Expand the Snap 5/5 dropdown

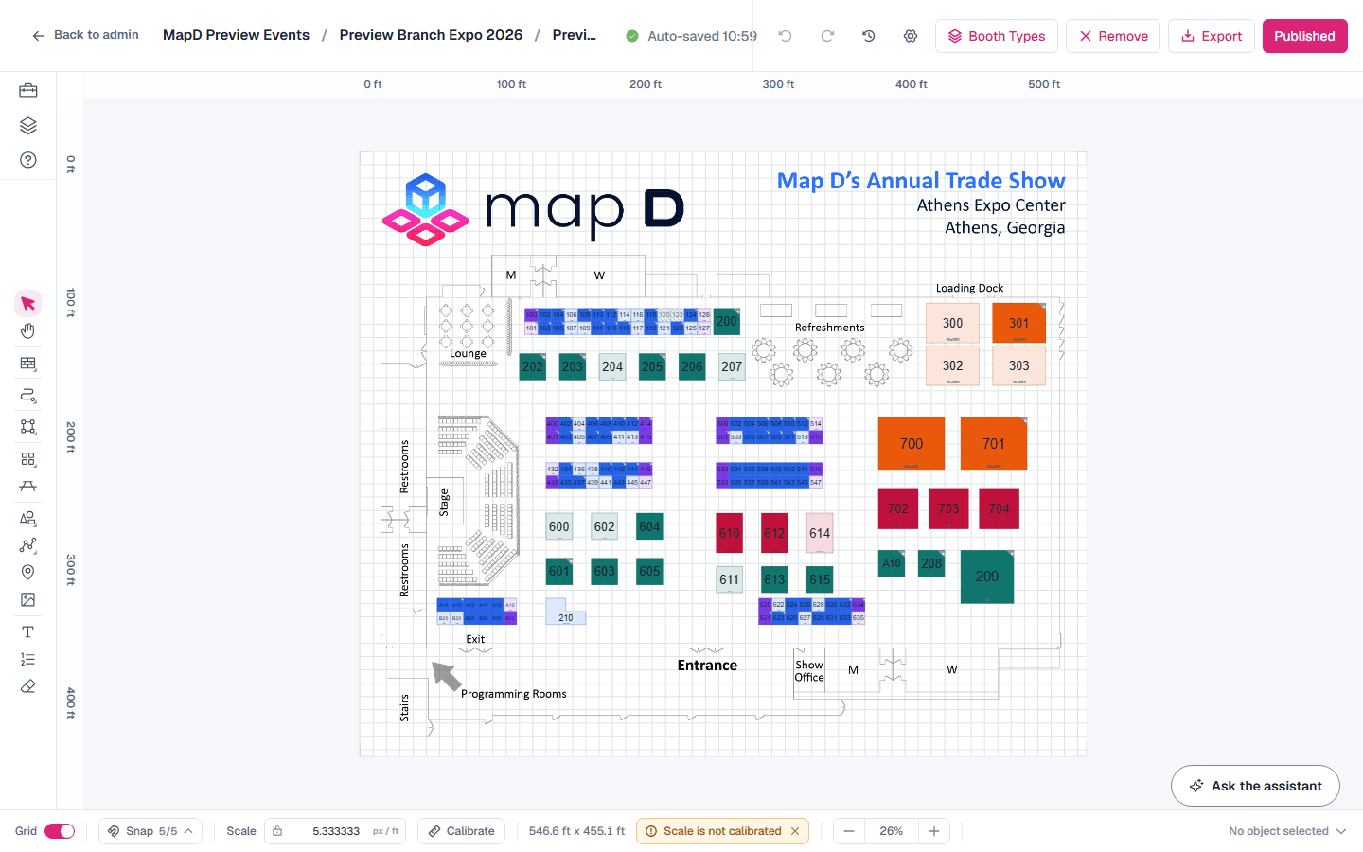[x=150, y=831]
